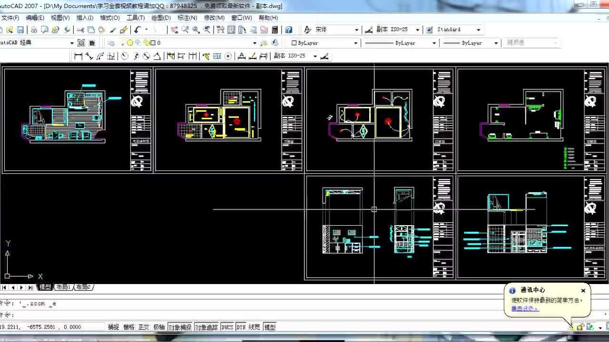Toggle the 极轴 polar tracking

point(159,327)
